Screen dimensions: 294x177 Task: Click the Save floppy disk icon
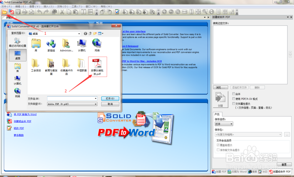click(18, 12)
